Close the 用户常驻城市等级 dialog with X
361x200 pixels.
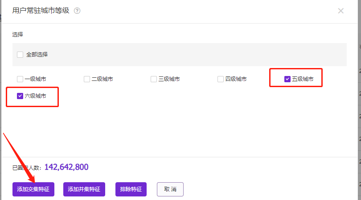[341, 11]
